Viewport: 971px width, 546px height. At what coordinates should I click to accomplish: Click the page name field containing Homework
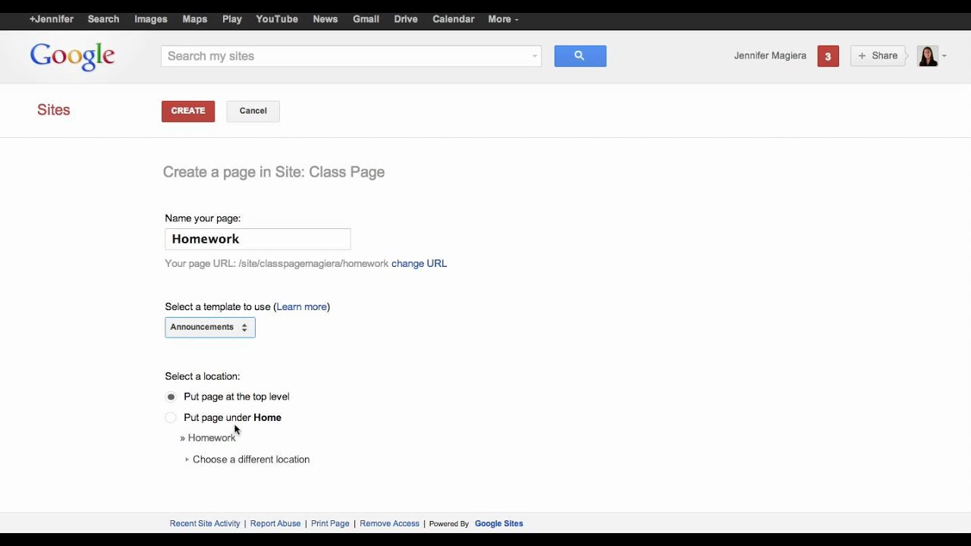[x=258, y=240]
